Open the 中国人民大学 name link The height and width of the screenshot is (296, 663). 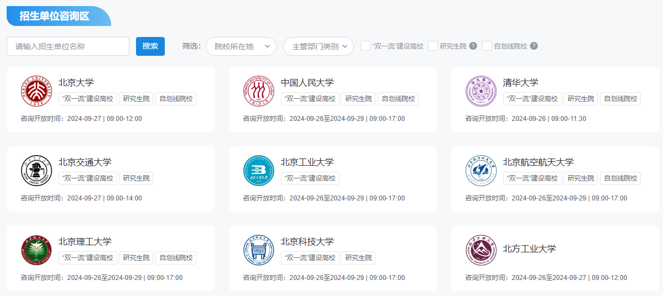(x=307, y=82)
